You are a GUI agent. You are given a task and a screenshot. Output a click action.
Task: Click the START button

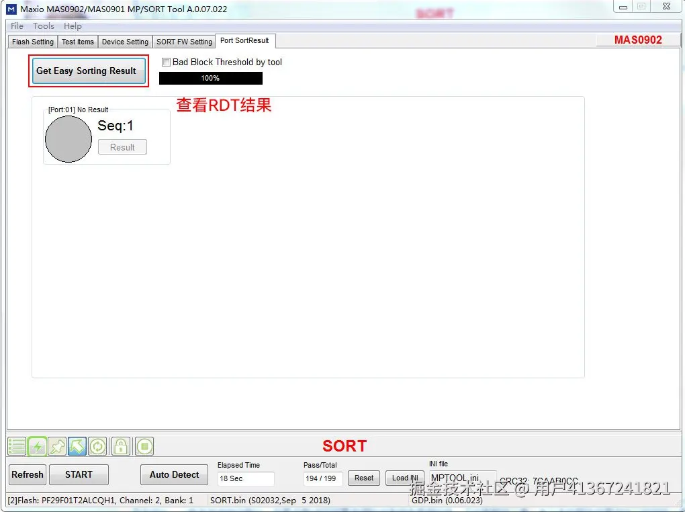79,474
